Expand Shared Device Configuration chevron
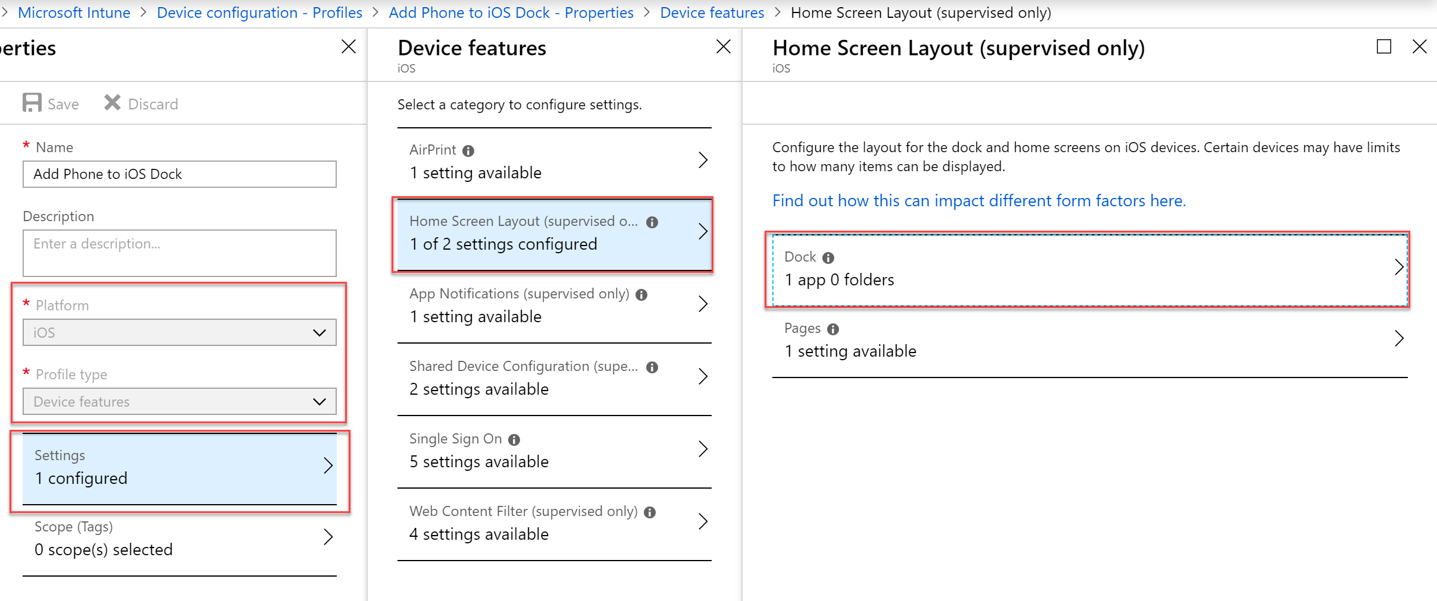 pyautogui.click(x=703, y=376)
